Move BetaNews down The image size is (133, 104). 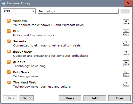click(126, 75)
